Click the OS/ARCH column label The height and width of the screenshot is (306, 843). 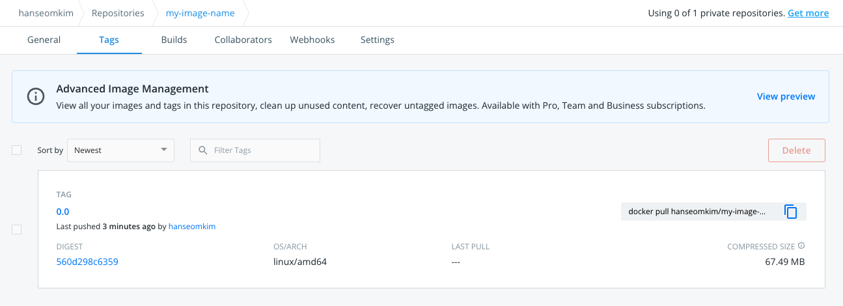tap(290, 247)
